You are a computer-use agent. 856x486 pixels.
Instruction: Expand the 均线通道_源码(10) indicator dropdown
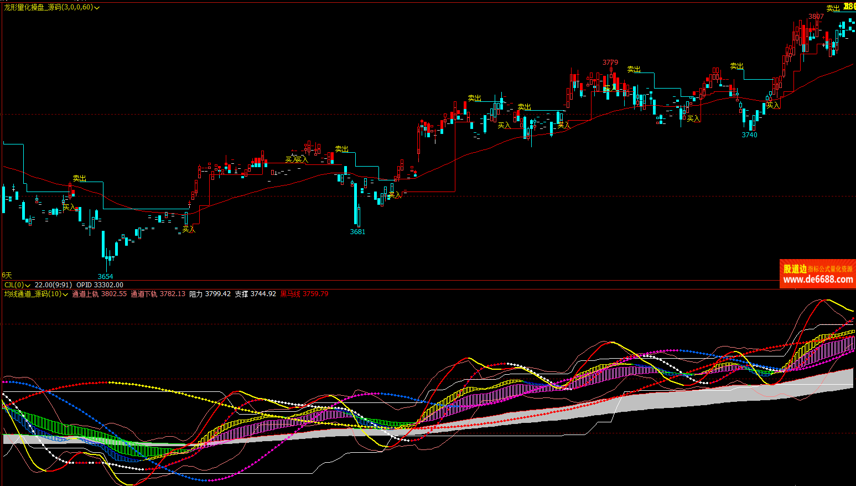(65, 294)
